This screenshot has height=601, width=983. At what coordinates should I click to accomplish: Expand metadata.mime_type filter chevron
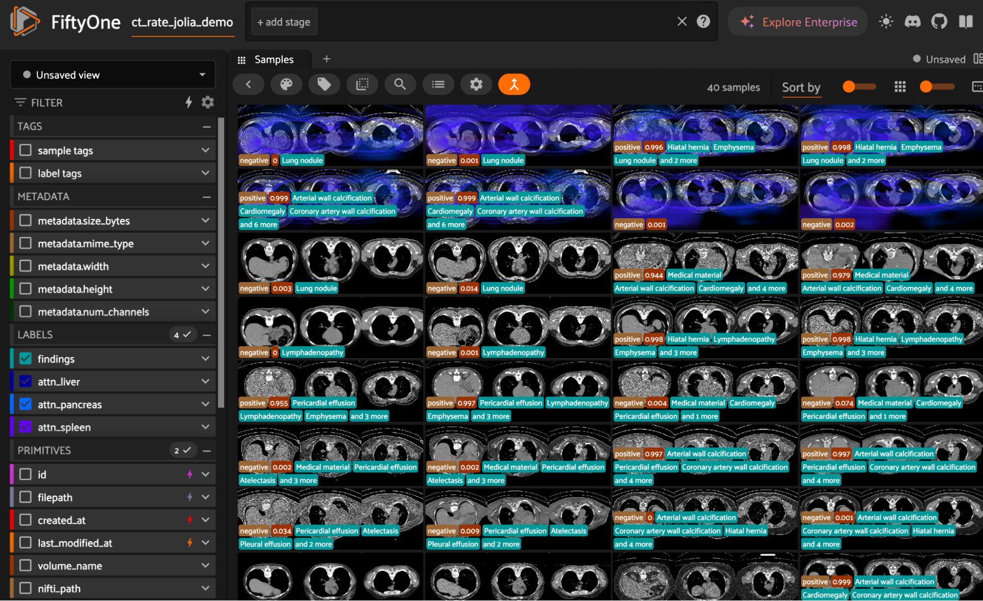(x=206, y=243)
